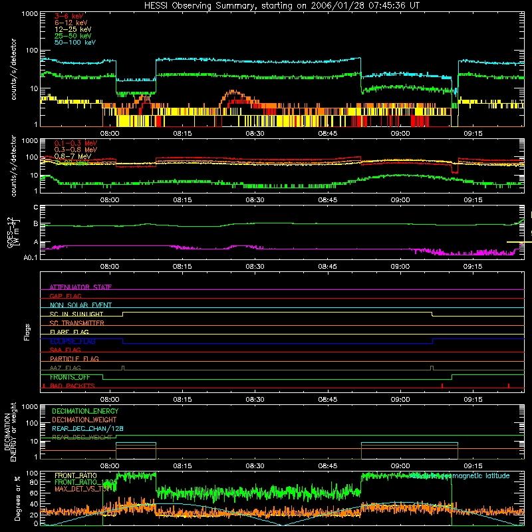532x532 pixels.
Task: Click the BAD_PACKETS red tick near 09:08
Action: click(442, 386)
